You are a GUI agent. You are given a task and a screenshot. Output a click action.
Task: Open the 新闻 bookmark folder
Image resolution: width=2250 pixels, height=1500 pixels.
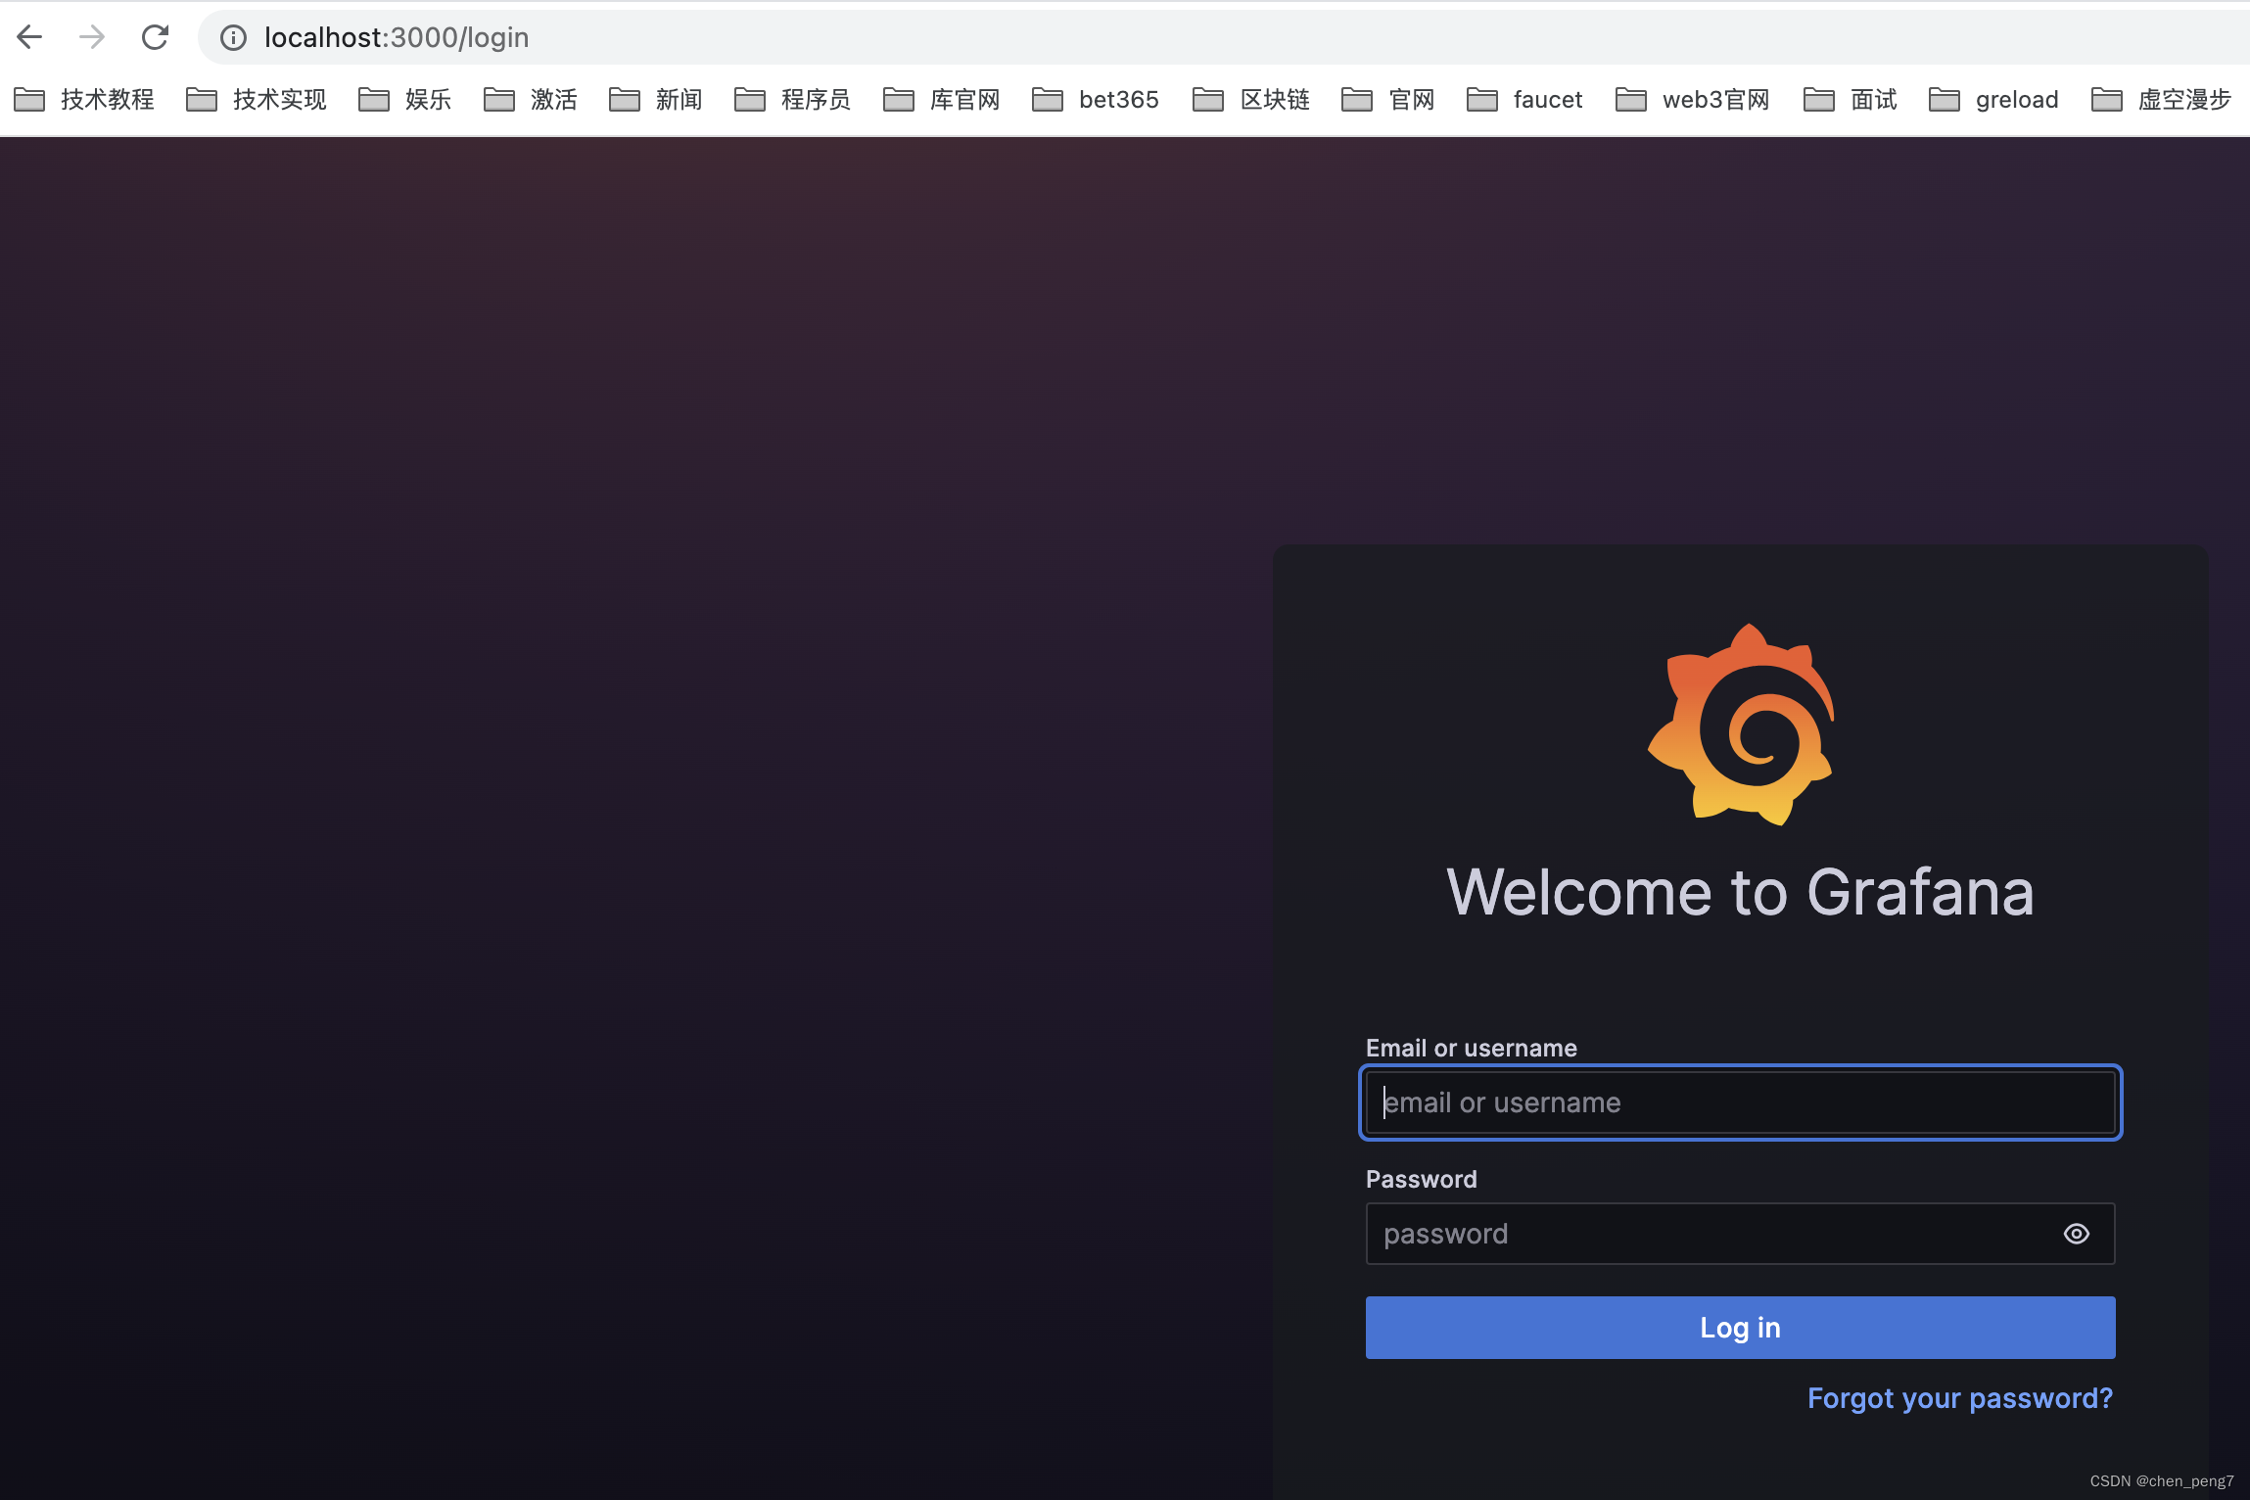(656, 100)
